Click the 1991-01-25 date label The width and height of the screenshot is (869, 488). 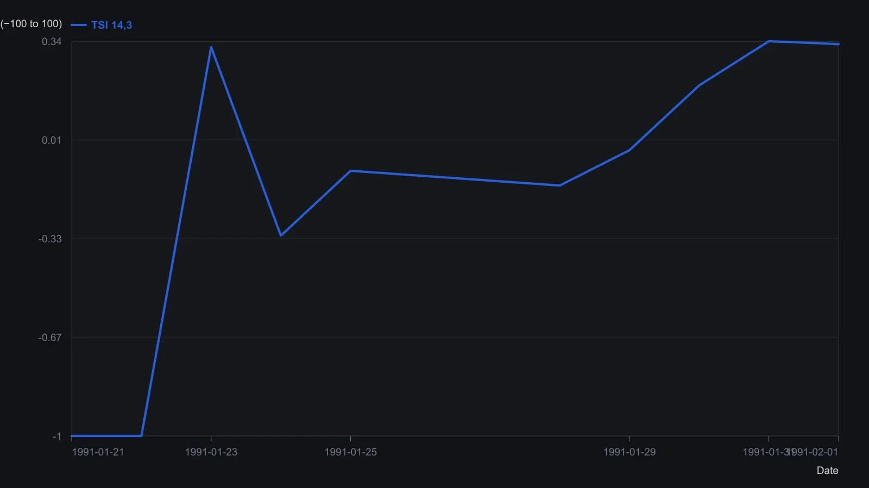point(350,452)
